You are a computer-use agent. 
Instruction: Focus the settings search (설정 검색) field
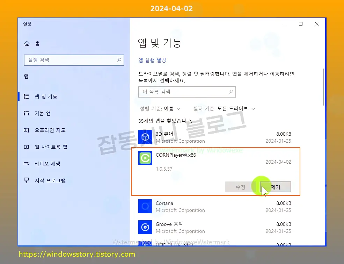74,60
